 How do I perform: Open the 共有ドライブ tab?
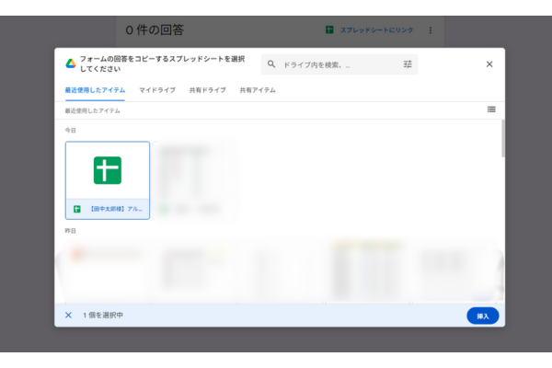pos(207,90)
